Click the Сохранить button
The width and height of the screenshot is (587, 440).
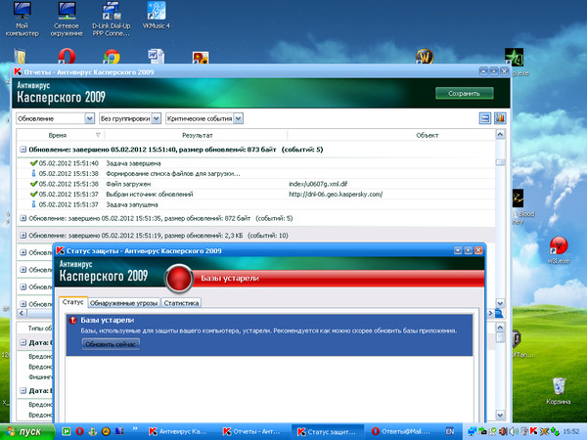tap(464, 93)
